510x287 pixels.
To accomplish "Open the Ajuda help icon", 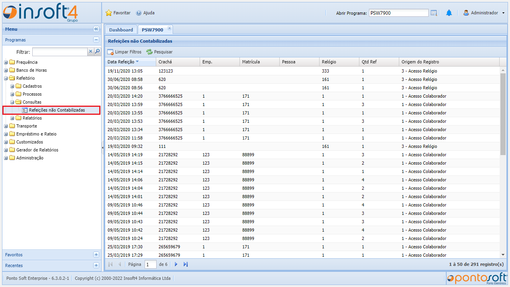I will pyautogui.click(x=139, y=13).
